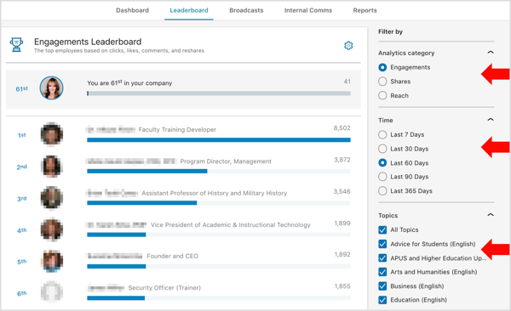This screenshot has height=311, width=511.
Task: Open the Faculty Training Developer's avatar
Action: [51, 134]
